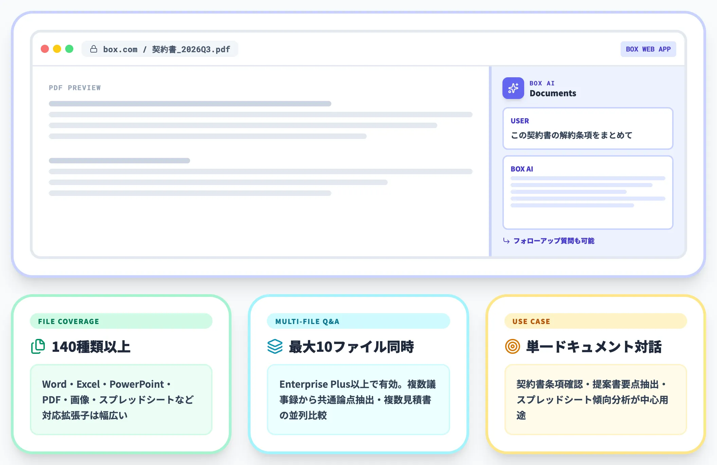
Task: Click the USER label in the chat card
Action: pyautogui.click(x=520, y=121)
